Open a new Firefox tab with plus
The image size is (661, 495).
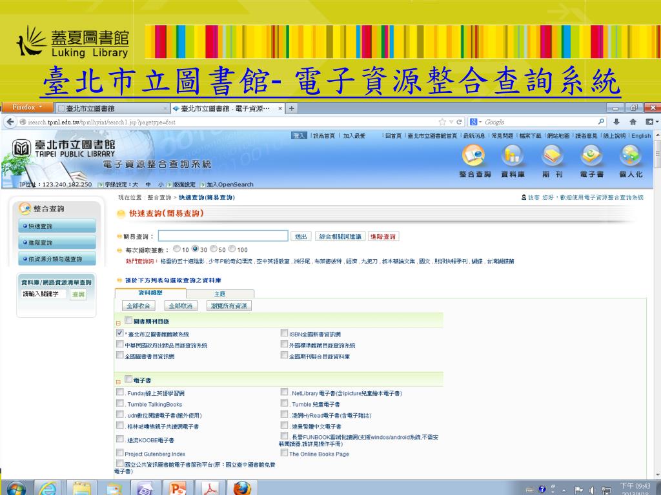[x=291, y=108]
